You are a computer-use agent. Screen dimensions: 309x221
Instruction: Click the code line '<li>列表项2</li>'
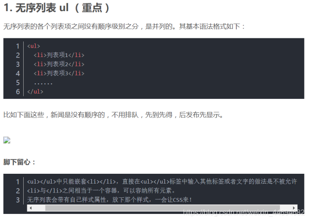tap(59, 64)
